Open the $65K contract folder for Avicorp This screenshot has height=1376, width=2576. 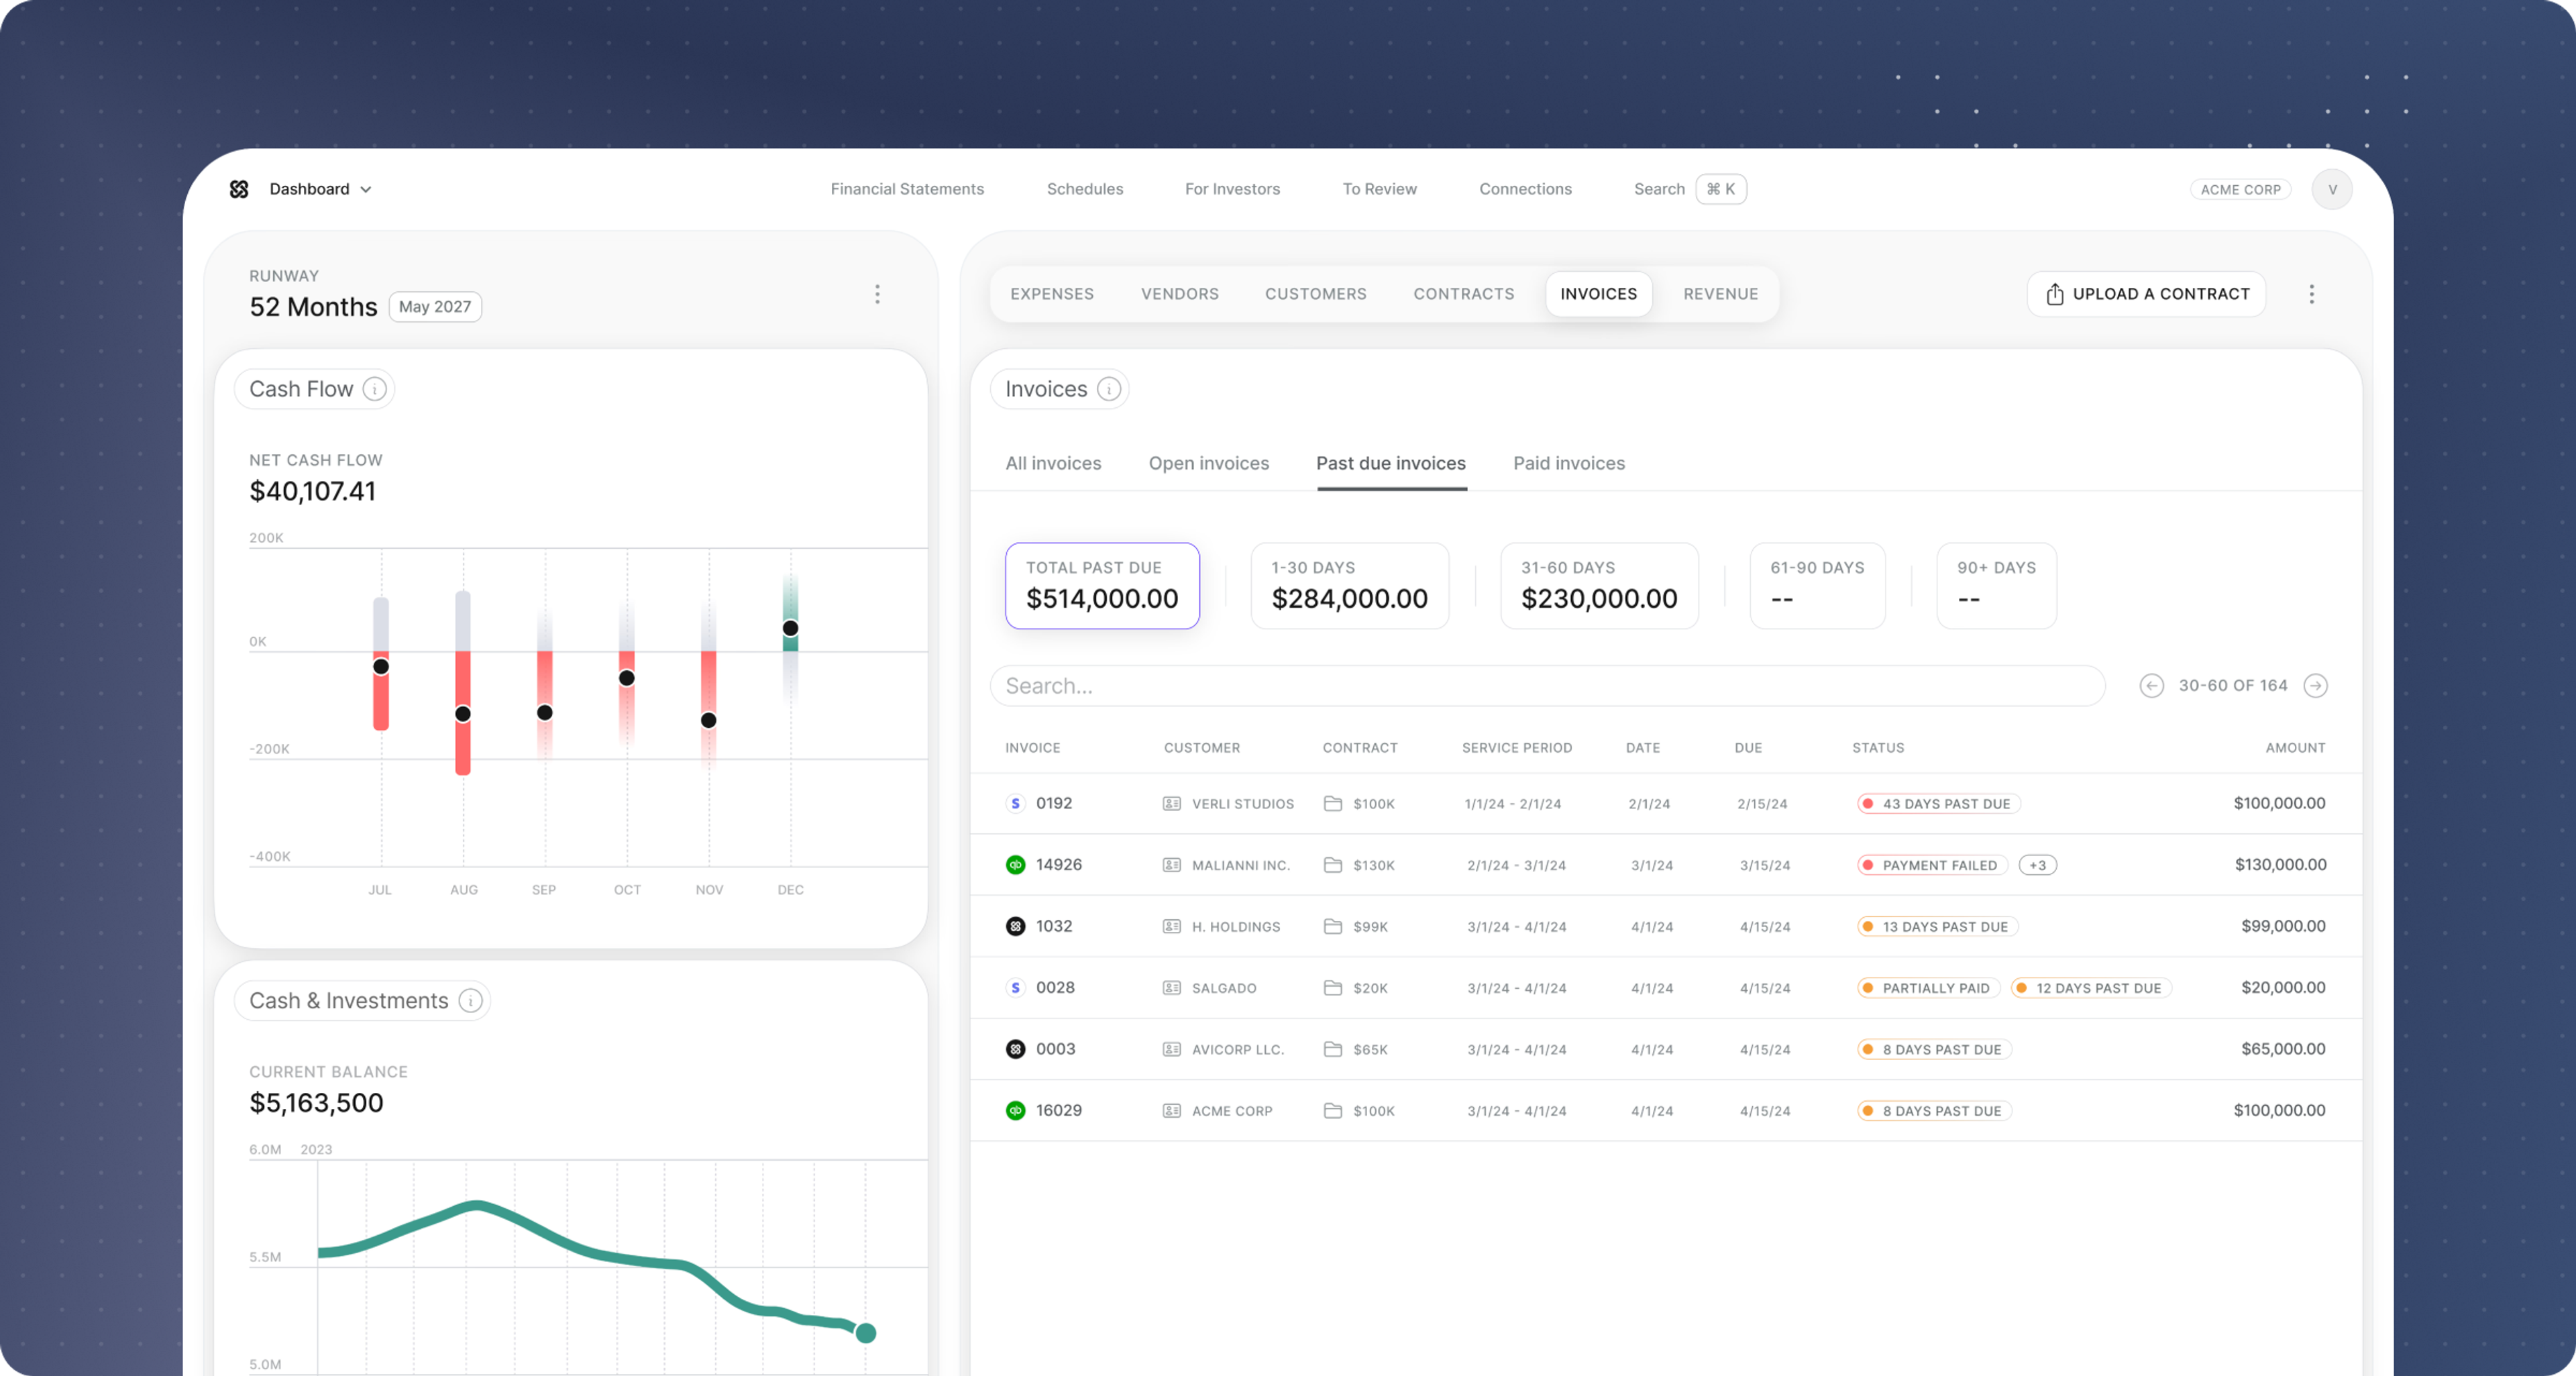tap(1355, 1049)
